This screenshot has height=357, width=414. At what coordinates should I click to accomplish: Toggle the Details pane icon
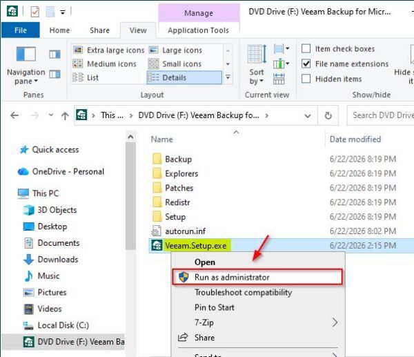[x=55, y=75]
